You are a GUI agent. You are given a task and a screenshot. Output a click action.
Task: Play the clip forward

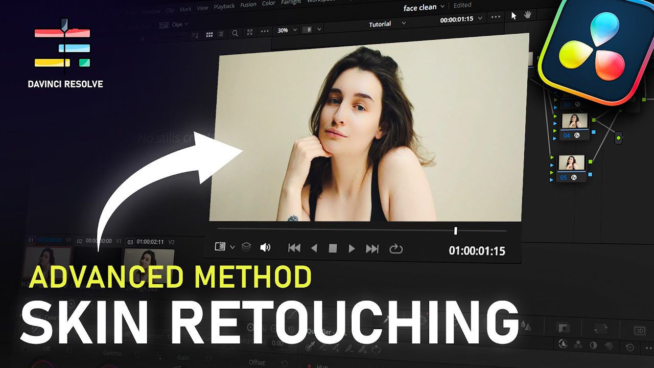coord(352,248)
